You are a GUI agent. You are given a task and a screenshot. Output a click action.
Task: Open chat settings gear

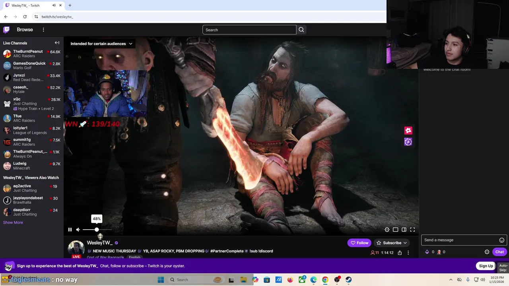point(487,252)
